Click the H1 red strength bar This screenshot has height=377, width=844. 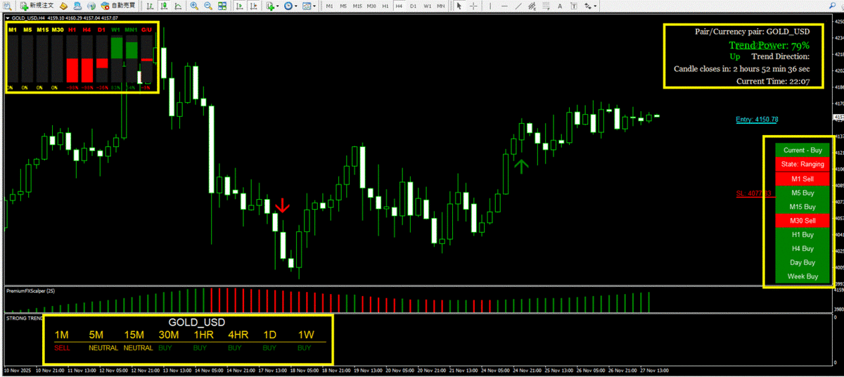coord(73,72)
